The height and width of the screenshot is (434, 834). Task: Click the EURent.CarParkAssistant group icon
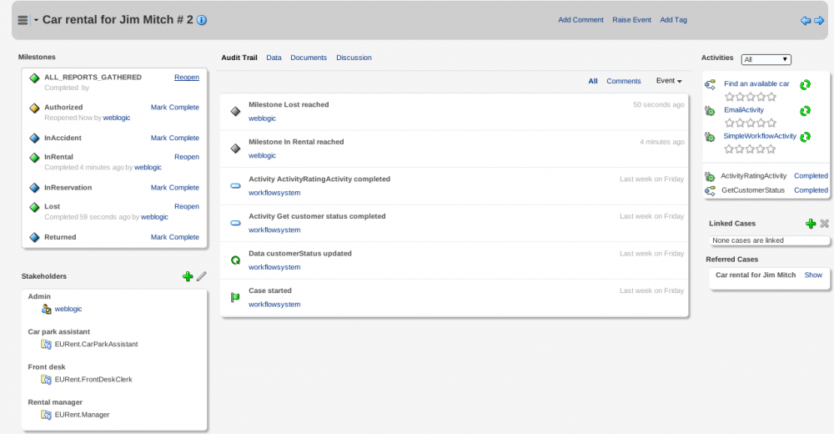46,344
